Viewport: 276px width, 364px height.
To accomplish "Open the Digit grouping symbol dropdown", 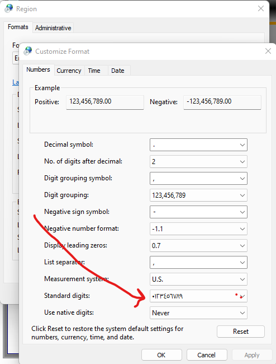I will pos(198,178).
